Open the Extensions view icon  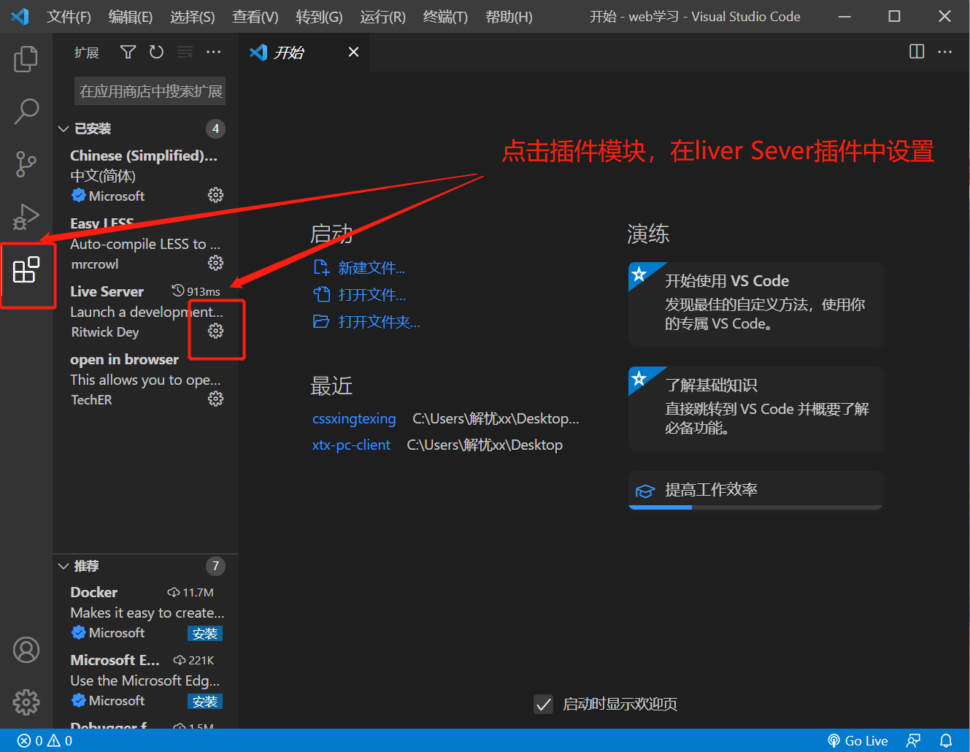26,270
